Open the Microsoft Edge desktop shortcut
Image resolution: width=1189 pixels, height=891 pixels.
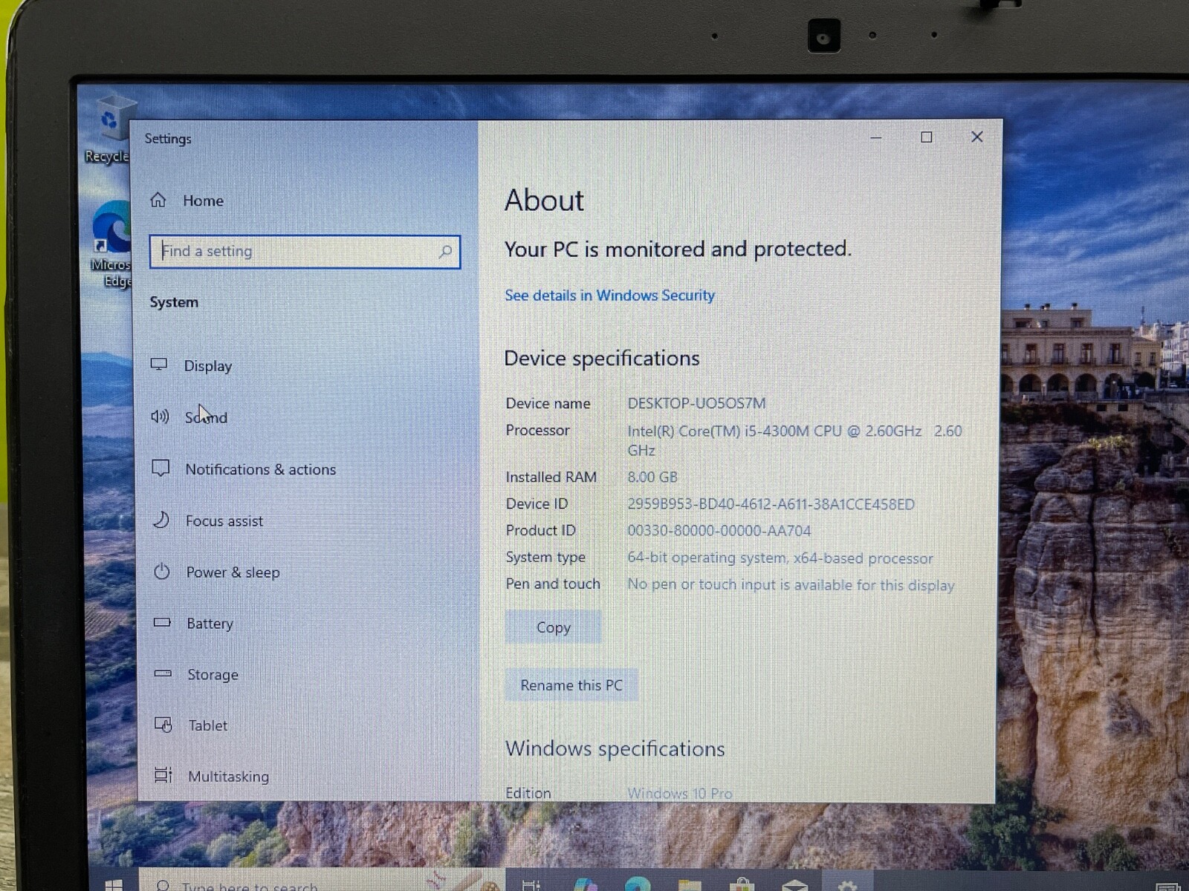[111, 244]
